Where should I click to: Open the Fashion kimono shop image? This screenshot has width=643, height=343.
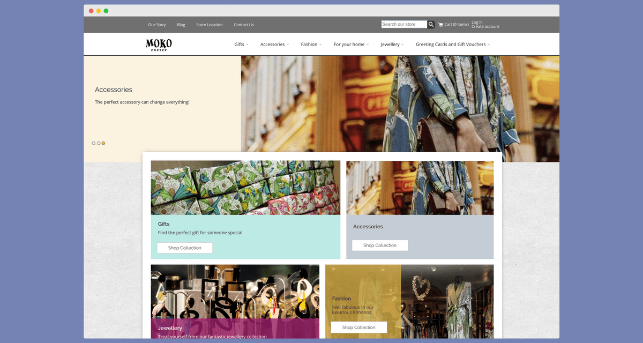coord(447,301)
